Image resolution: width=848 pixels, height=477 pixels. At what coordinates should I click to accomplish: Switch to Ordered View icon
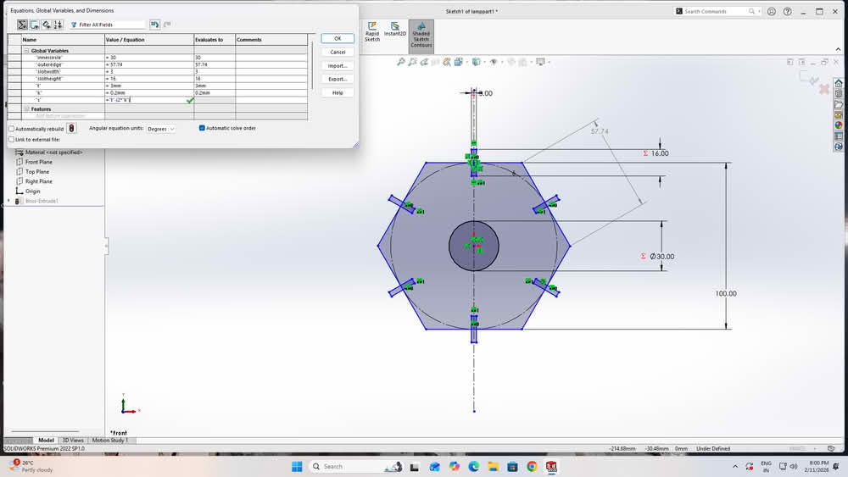coord(59,25)
